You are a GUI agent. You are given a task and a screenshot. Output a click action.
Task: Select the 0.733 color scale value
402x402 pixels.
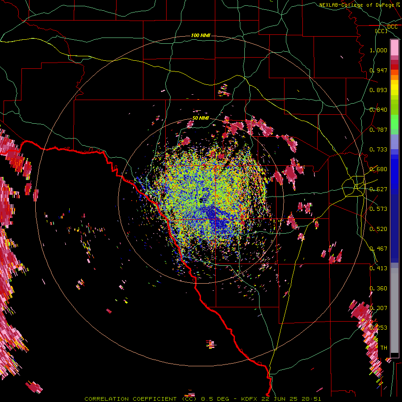378,150
